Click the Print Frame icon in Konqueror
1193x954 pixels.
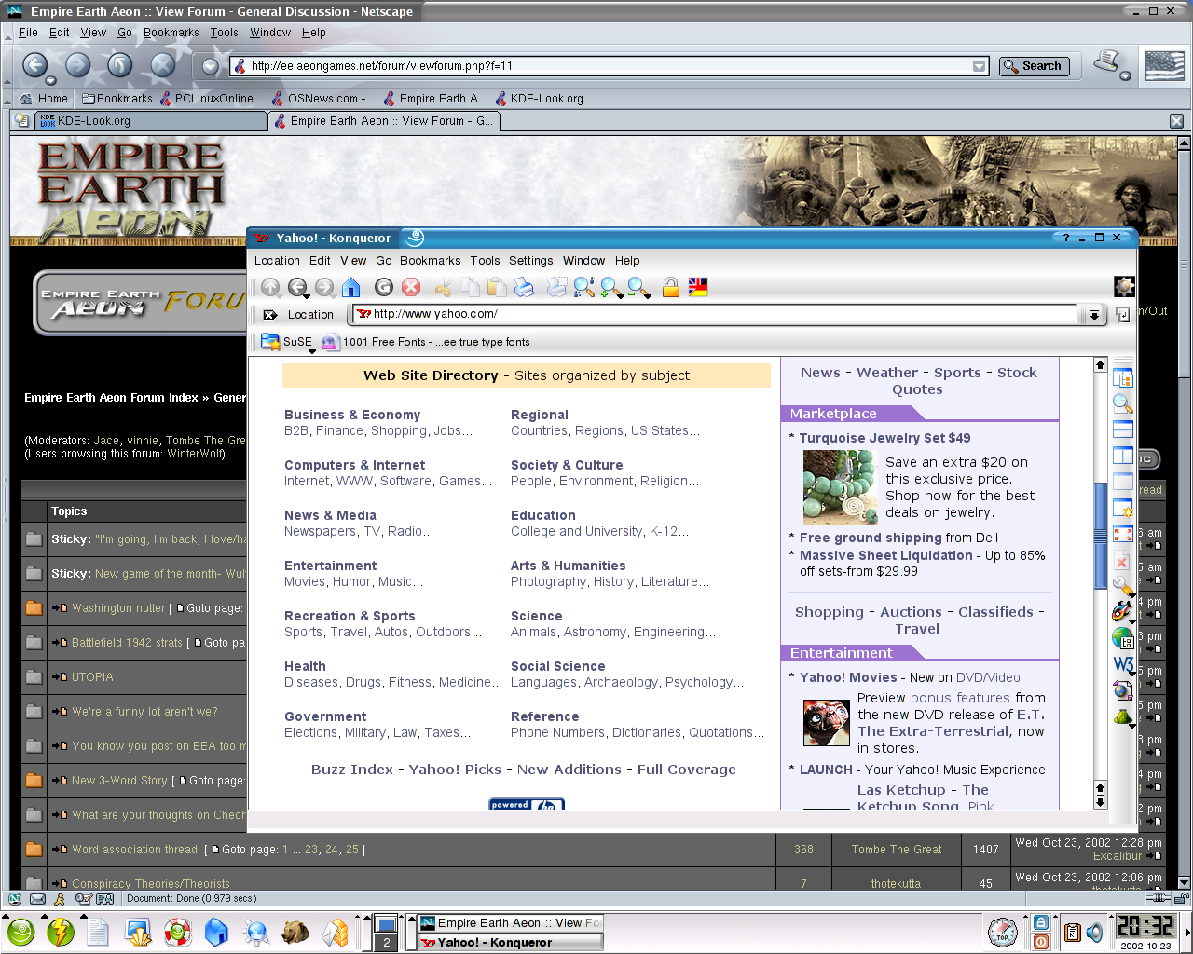click(557, 288)
